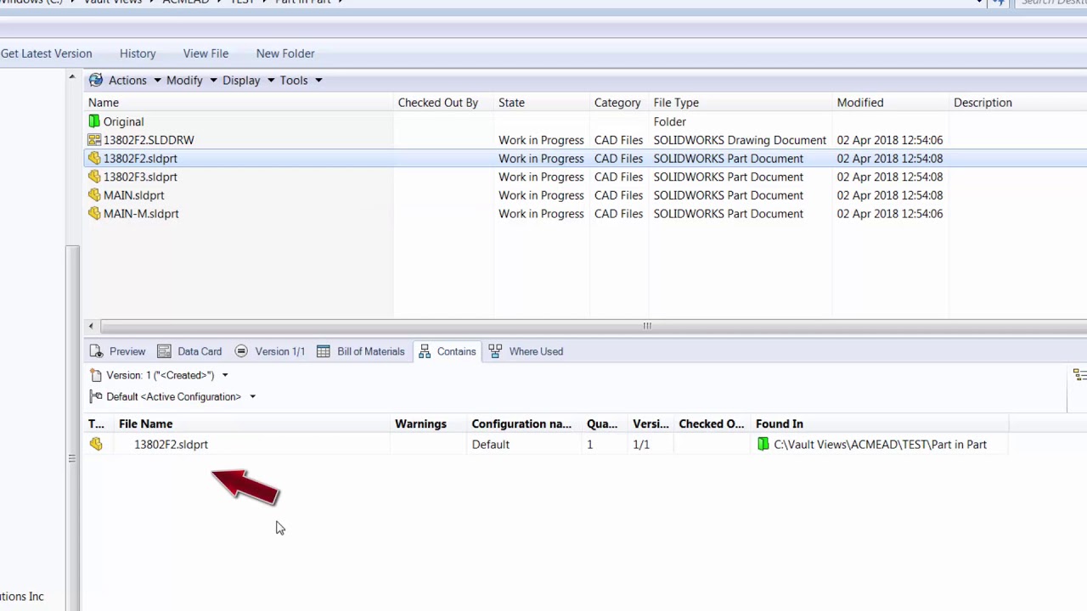Collapse the pane with the up arrow
The image size is (1087, 611).
click(71, 78)
